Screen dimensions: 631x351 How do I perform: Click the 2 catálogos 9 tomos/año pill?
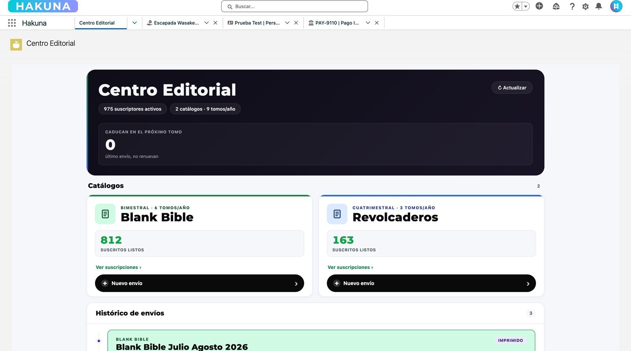pos(205,109)
